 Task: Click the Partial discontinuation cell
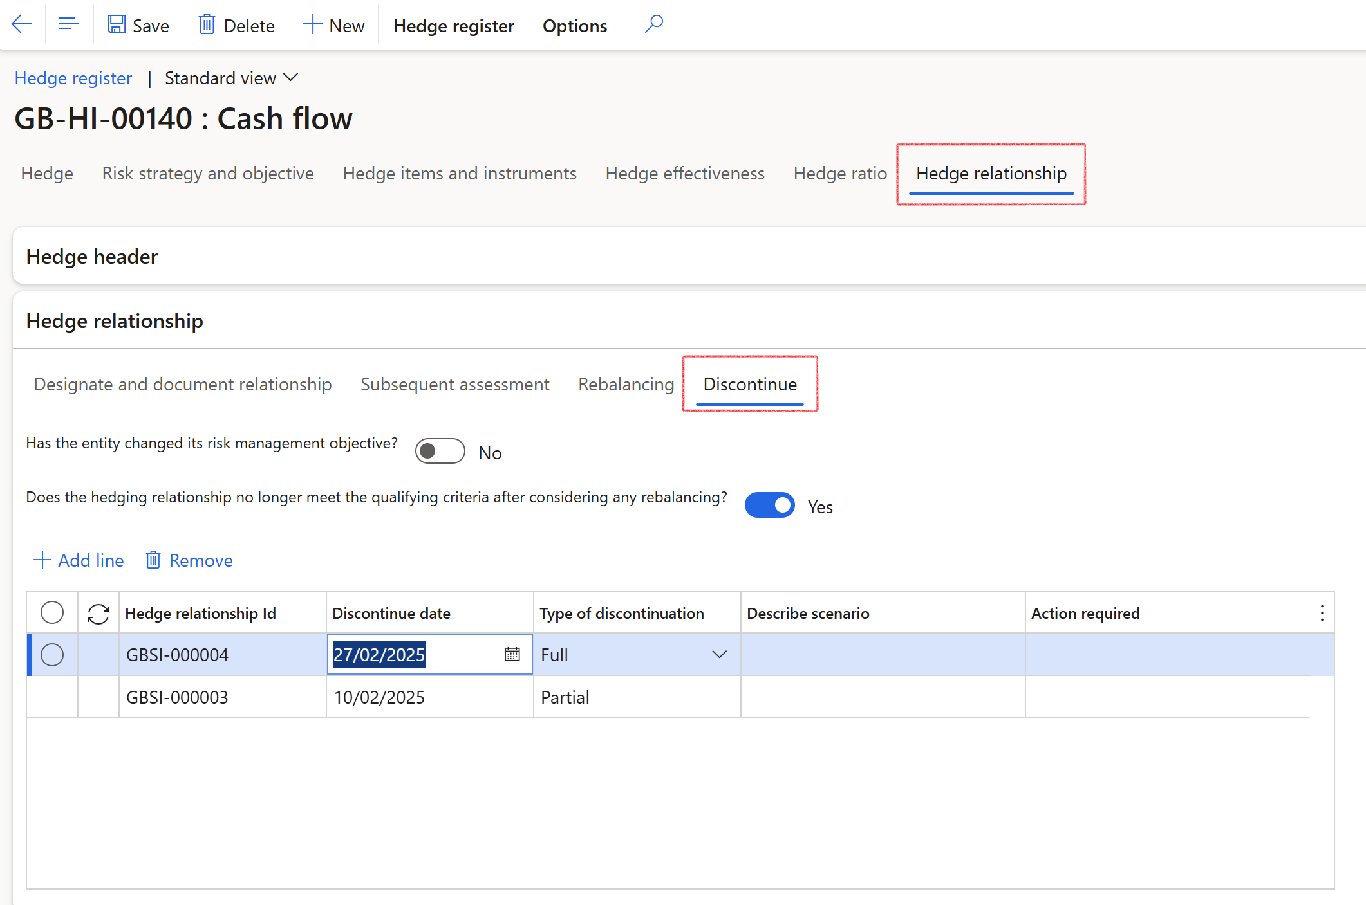[x=637, y=697]
